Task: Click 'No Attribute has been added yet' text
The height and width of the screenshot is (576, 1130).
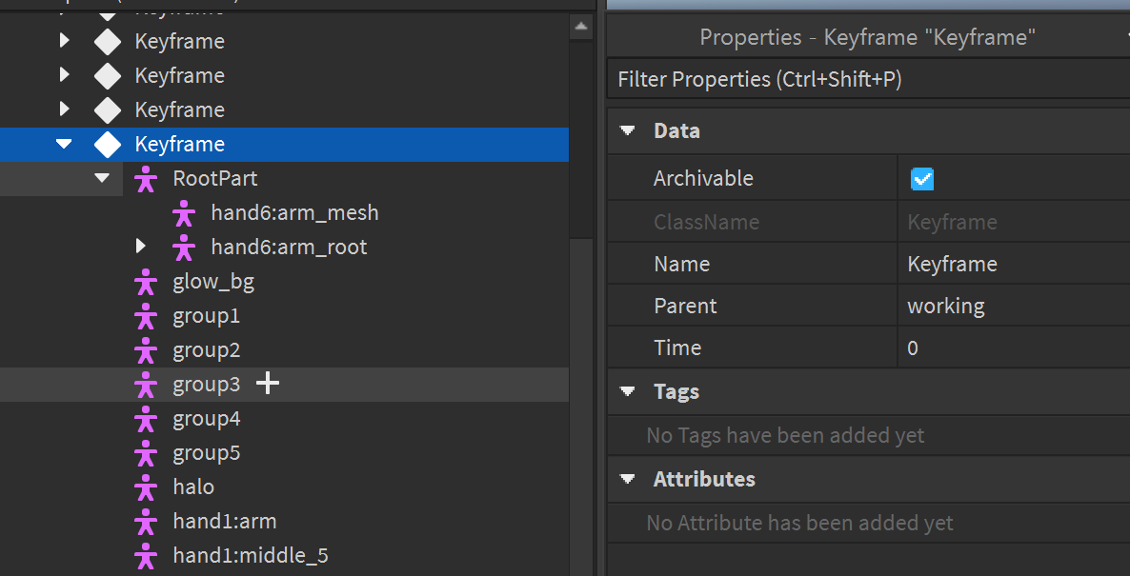Action: (x=799, y=523)
